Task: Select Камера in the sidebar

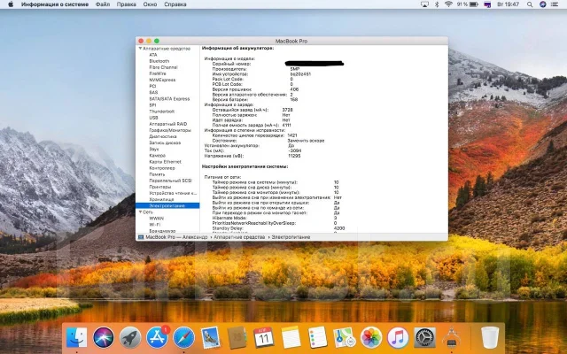Action: tap(158, 156)
